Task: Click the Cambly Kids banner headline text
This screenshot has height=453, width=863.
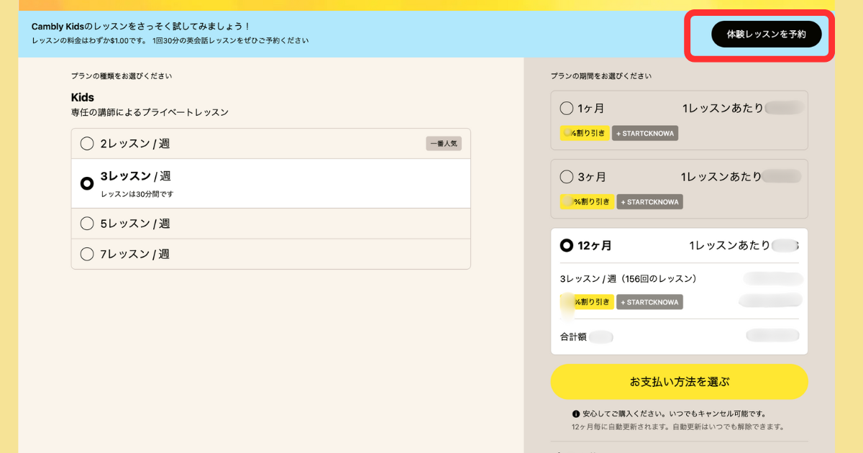Action: (141, 27)
